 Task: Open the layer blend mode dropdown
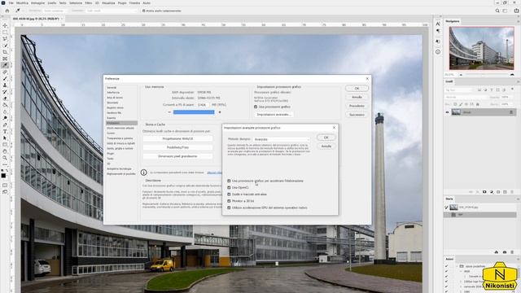pos(466,97)
